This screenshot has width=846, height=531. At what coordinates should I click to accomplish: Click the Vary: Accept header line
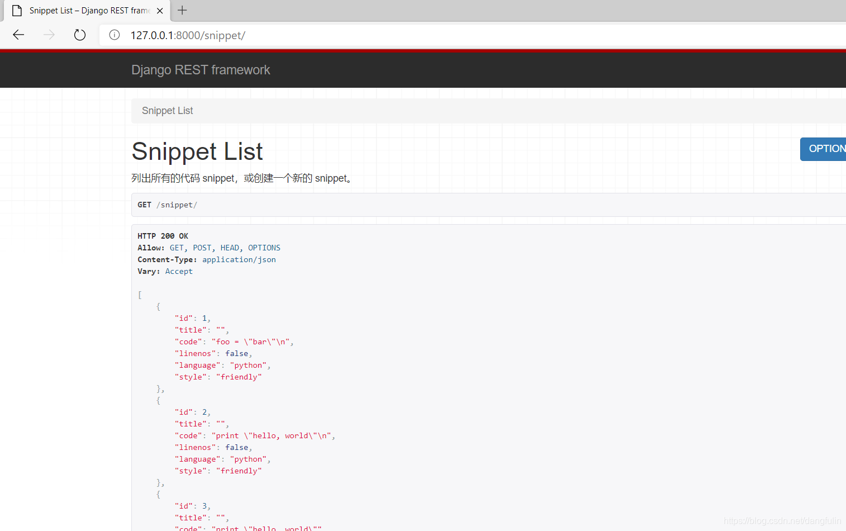point(165,271)
